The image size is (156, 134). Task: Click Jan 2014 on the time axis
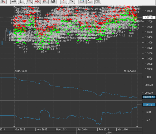[x=82, y=129]
